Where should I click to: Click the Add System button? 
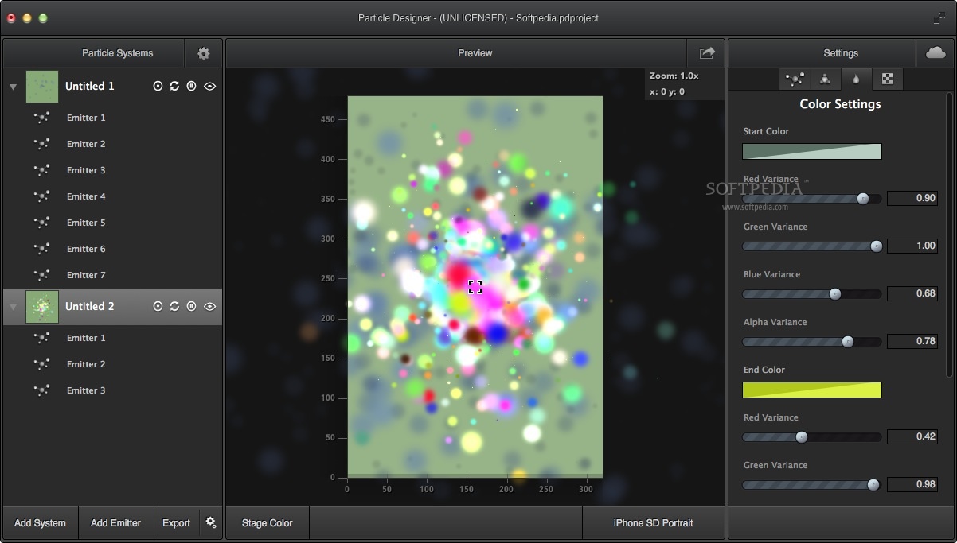[x=40, y=523]
